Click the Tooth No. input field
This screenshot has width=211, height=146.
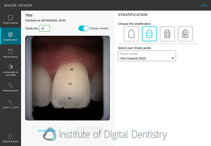[45, 29]
